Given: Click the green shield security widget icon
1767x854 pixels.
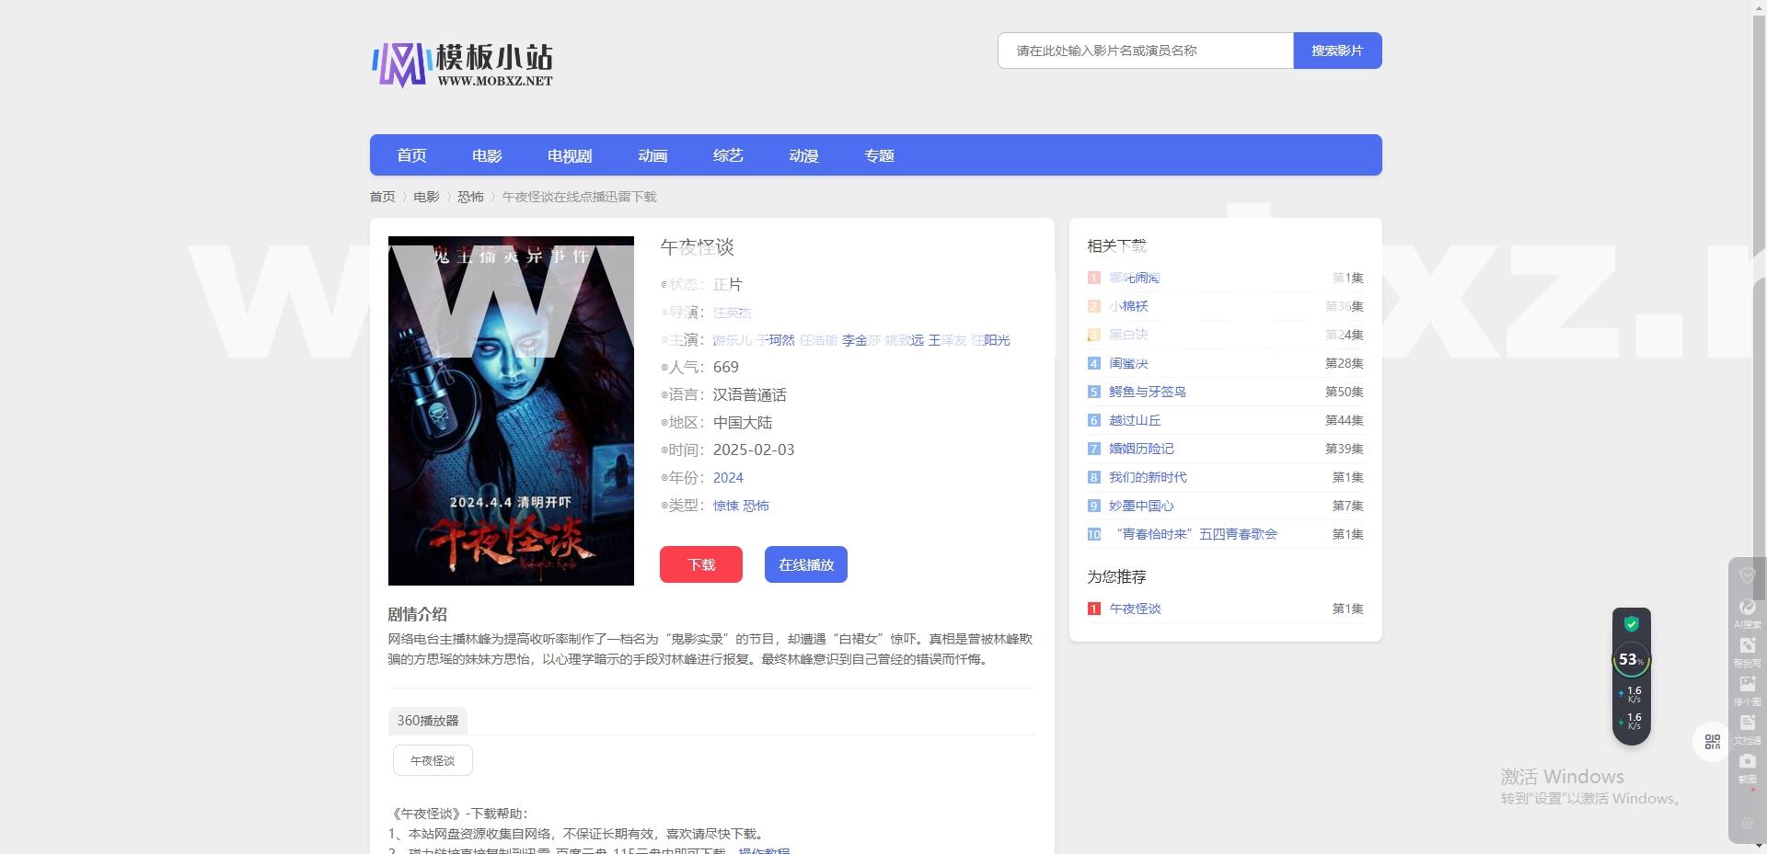Looking at the screenshot, I should coord(1631,624).
